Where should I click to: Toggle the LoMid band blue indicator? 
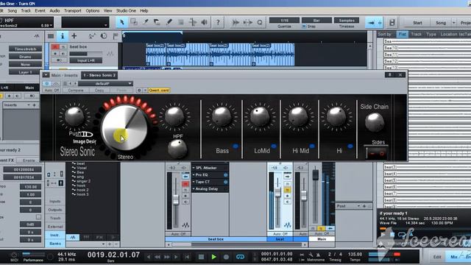[x=274, y=146]
